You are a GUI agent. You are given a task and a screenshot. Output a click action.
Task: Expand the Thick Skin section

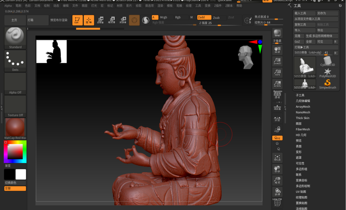(x=302, y=118)
